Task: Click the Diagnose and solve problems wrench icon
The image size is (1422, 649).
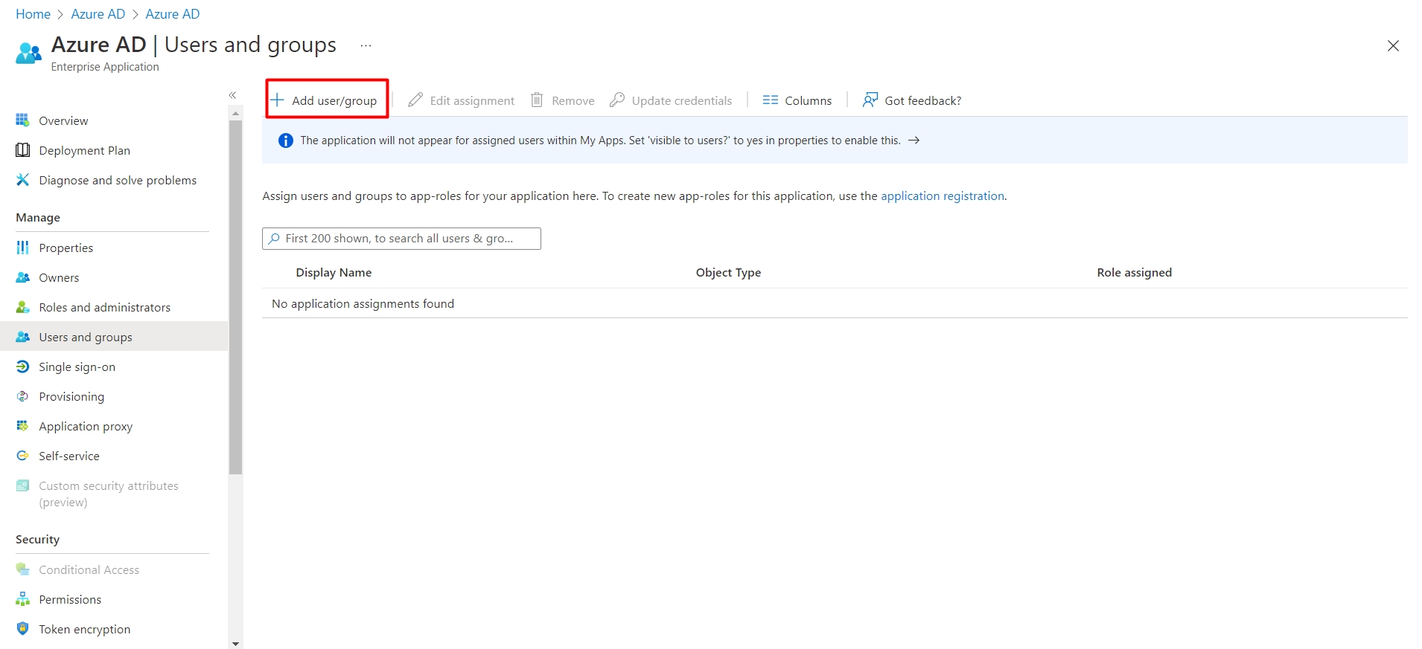Action: (x=22, y=179)
